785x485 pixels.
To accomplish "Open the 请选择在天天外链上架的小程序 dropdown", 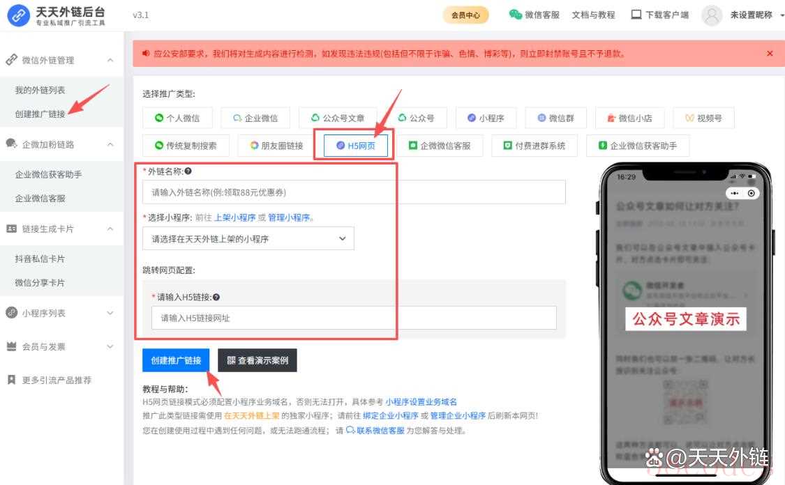I will point(248,239).
